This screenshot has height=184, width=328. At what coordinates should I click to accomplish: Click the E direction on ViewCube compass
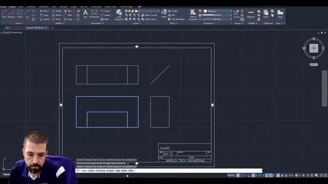pyautogui.click(x=323, y=49)
